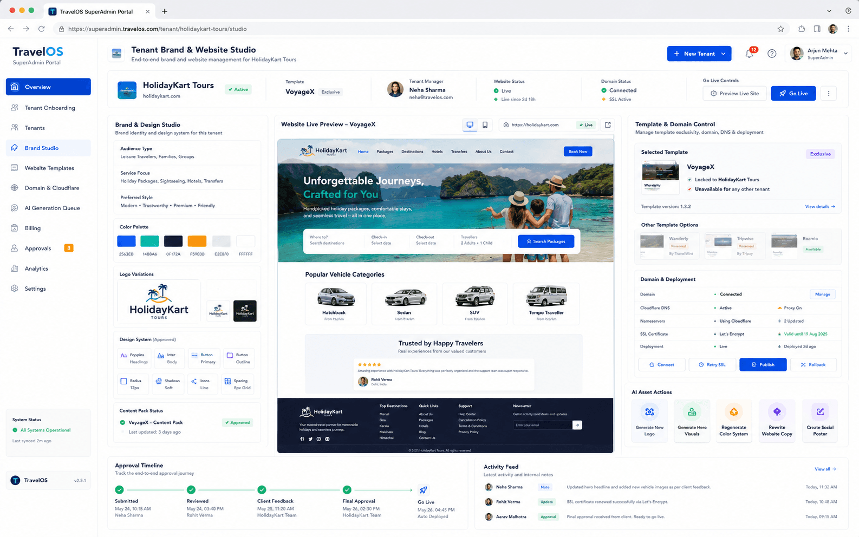Open Approvals with pending badge

point(48,248)
